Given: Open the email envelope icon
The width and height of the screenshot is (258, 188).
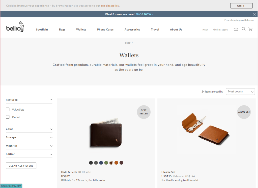Looking at the screenshot, I should point(236,29).
